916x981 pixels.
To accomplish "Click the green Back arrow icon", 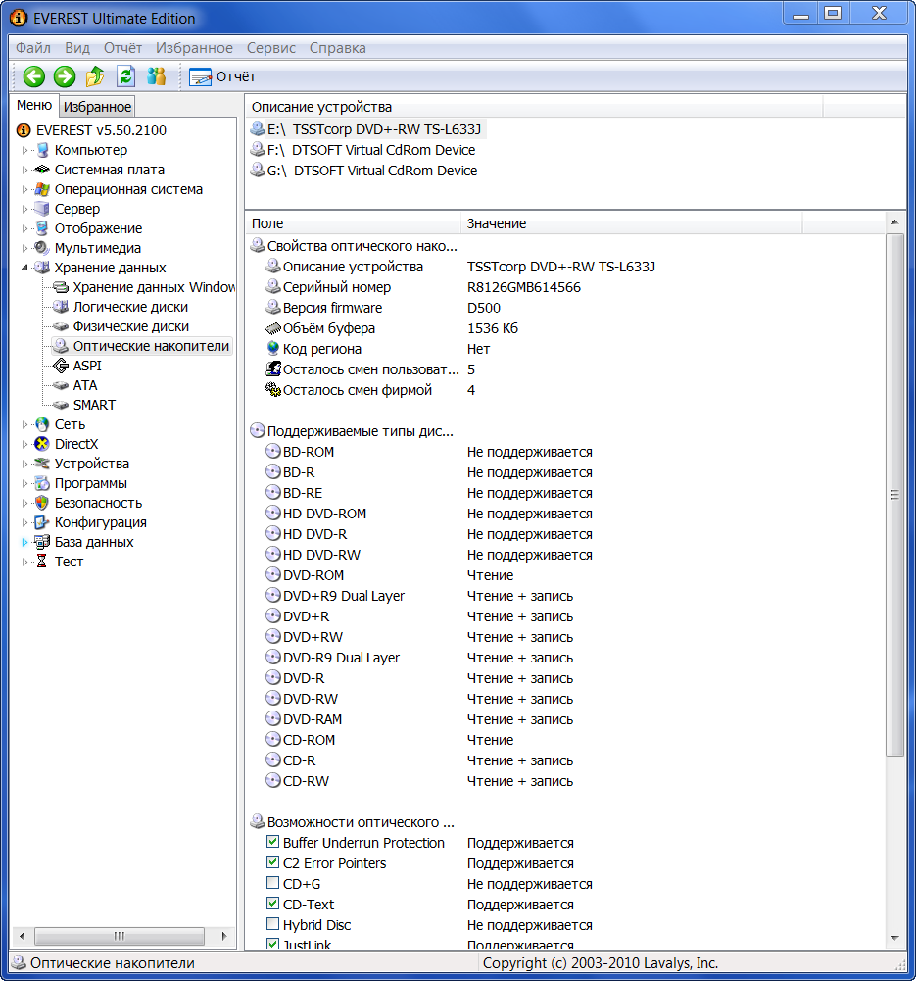I will (x=33, y=76).
